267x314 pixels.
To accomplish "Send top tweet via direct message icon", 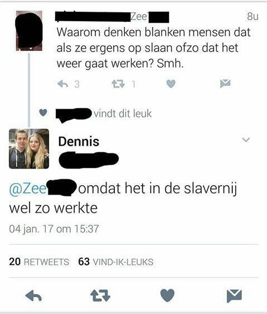I will coord(225,84).
